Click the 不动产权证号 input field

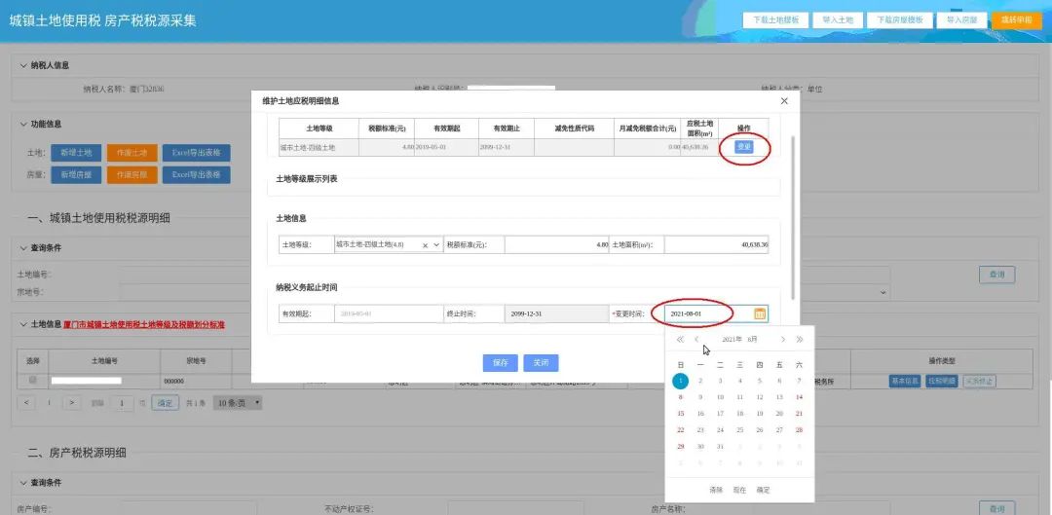[516, 509]
